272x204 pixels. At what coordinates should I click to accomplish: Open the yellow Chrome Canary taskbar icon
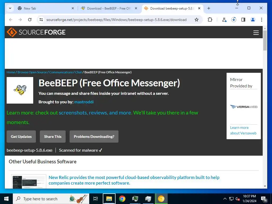pos(161,199)
